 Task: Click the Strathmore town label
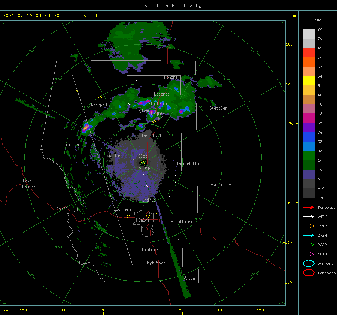(182, 222)
